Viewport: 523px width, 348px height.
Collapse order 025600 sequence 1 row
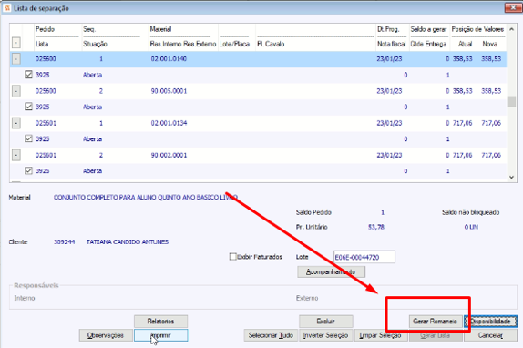(16, 59)
